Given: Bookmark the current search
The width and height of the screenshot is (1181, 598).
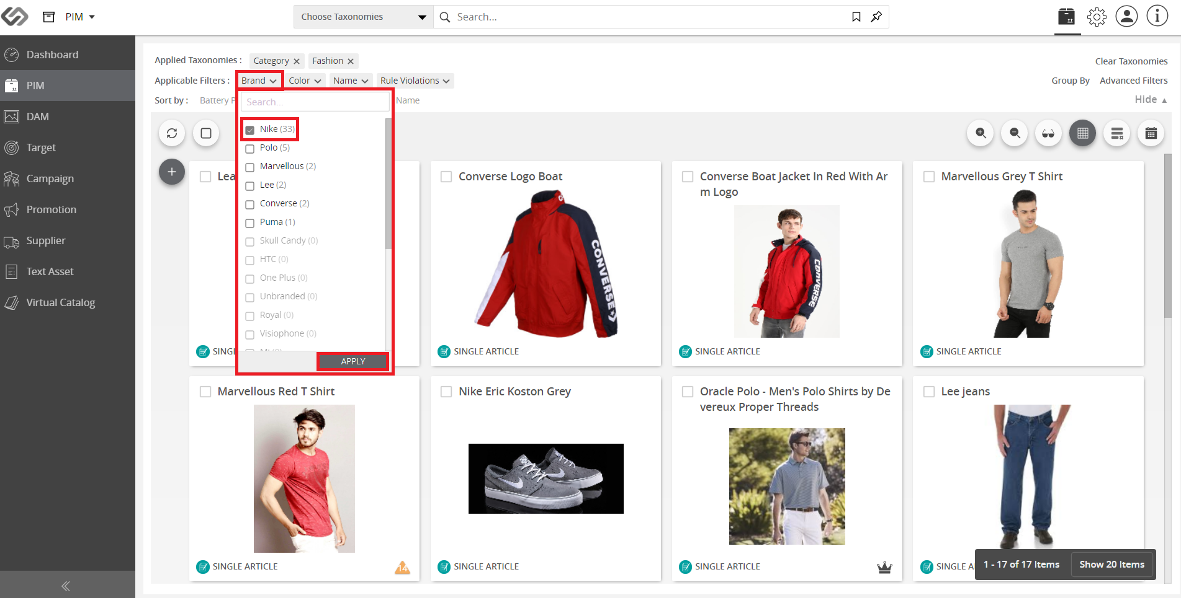Looking at the screenshot, I should 856,17.
